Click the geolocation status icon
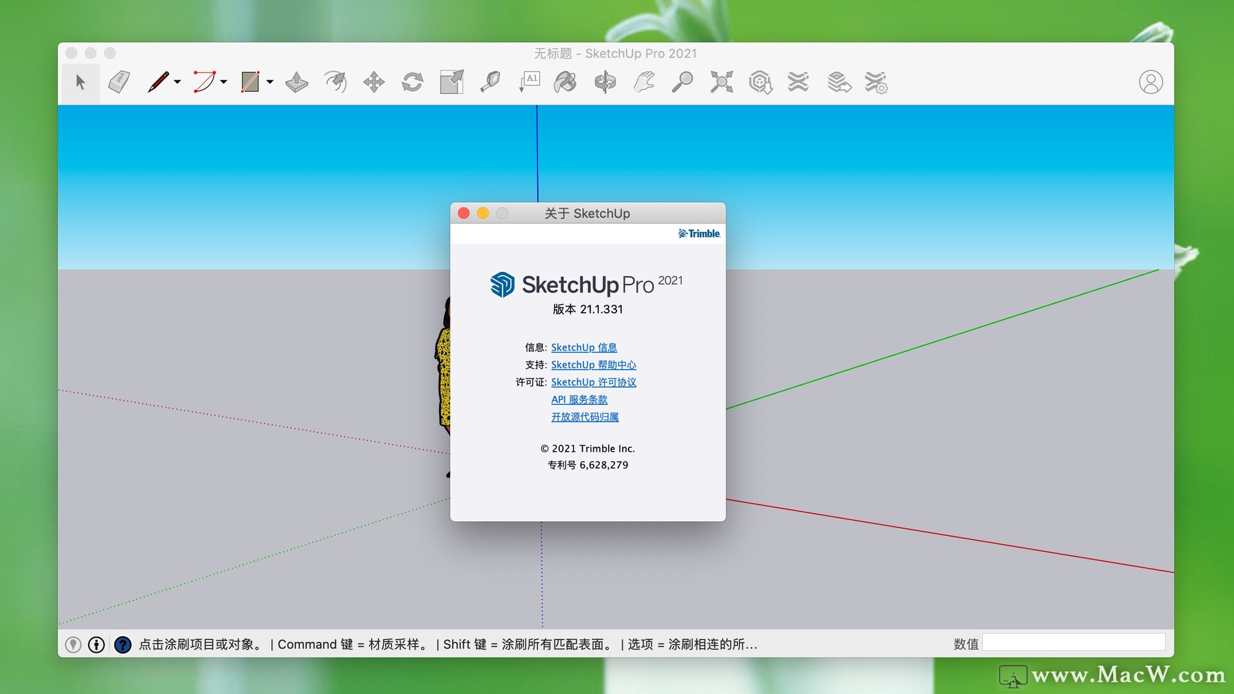Viewport: 1234px width, 694px height. 73,645
